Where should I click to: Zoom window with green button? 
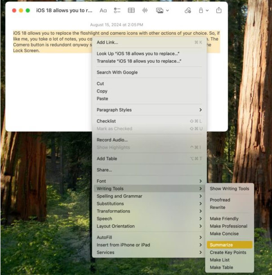(x=27, y=10)
